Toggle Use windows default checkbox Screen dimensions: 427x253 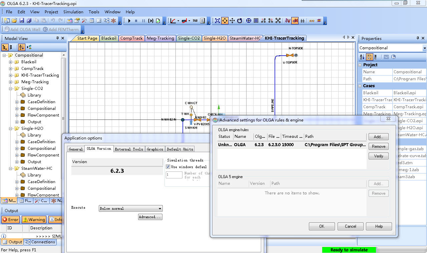pyautogui.click(x=168, y=167)
